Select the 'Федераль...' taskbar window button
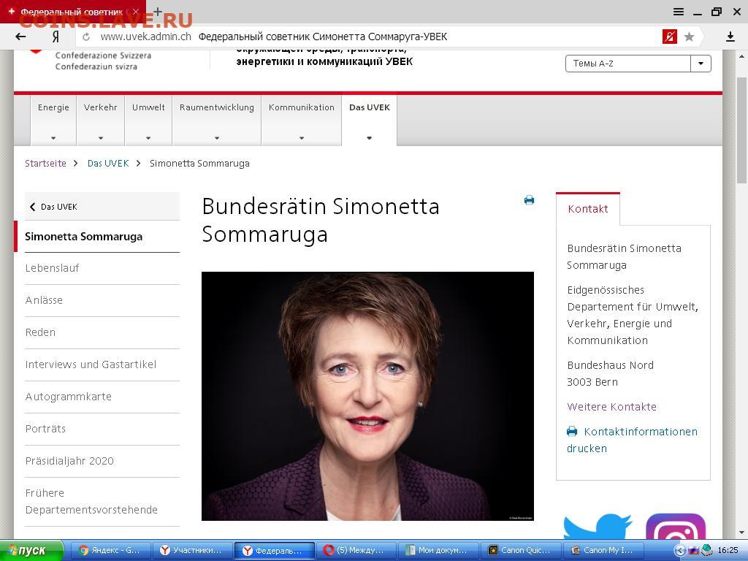Image resolution: width=748 pixels, height=561 pixels. (275, 551)
